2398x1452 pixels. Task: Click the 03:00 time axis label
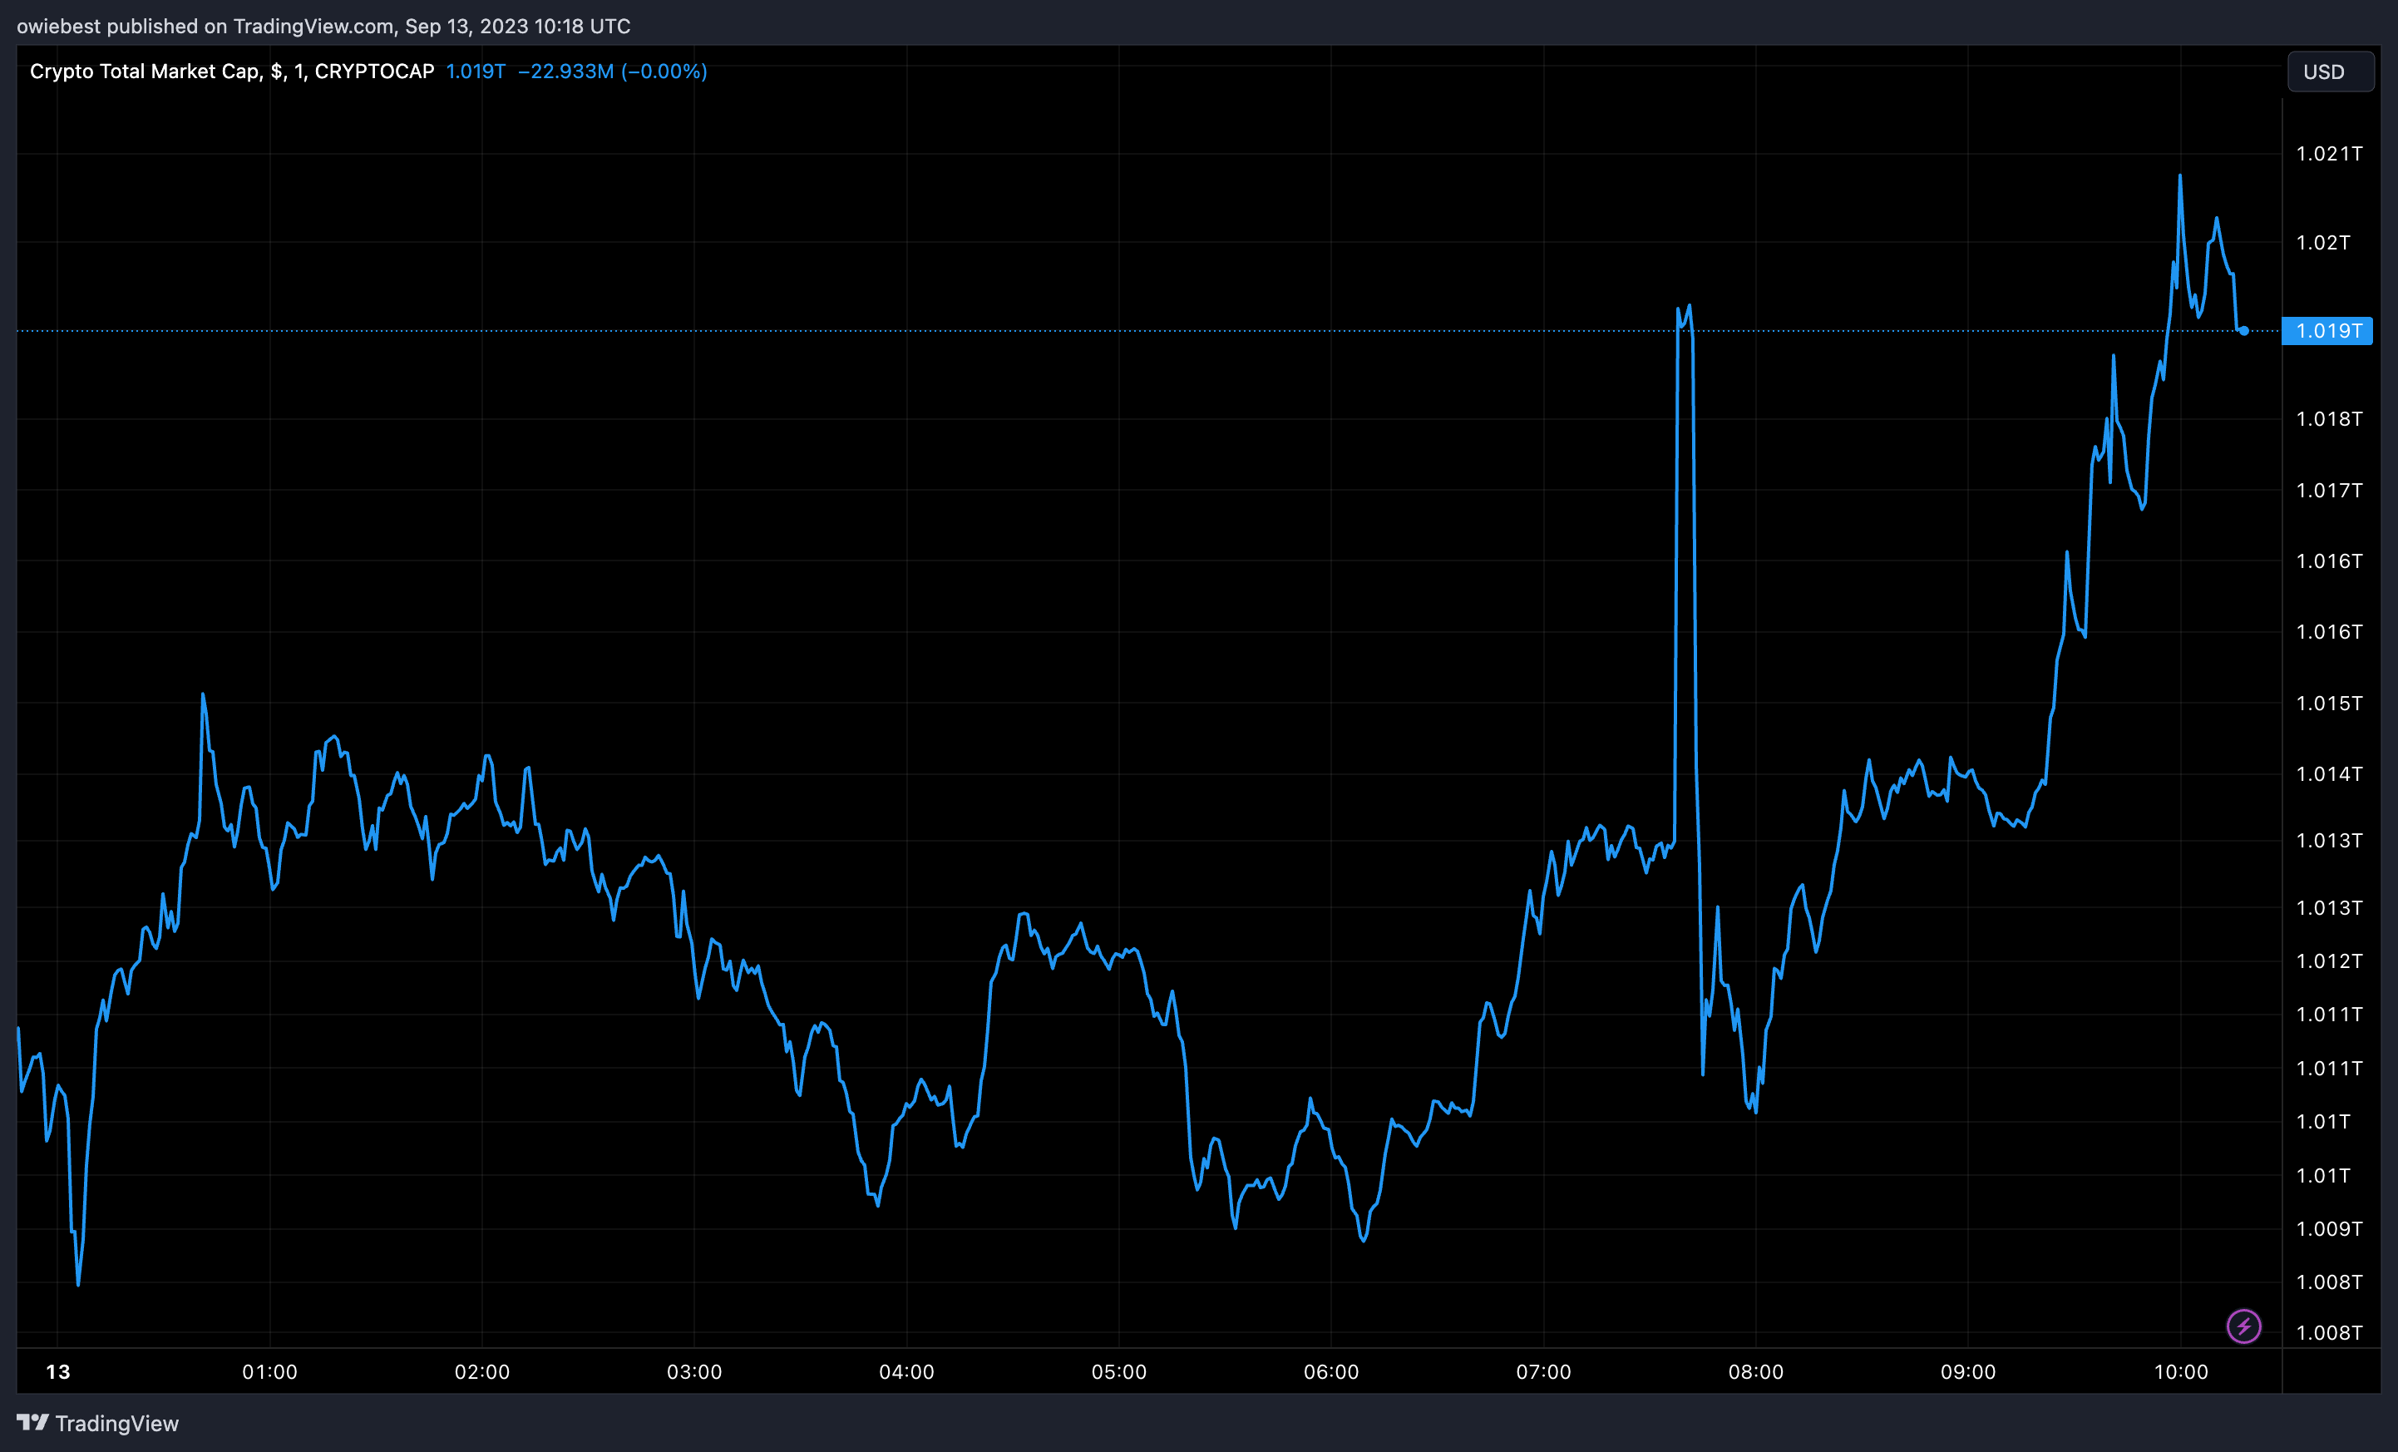694,1372
